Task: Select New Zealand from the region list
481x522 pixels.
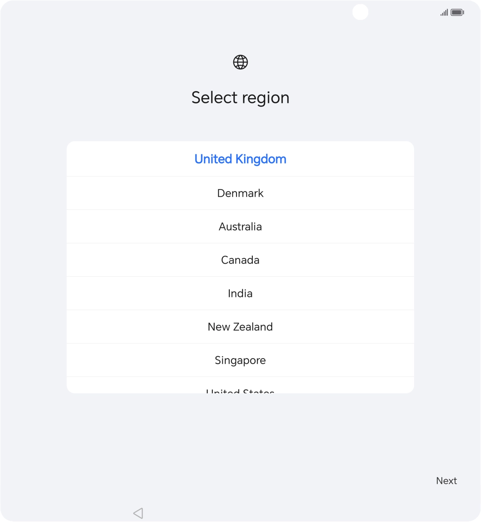Action: [240, 326]
